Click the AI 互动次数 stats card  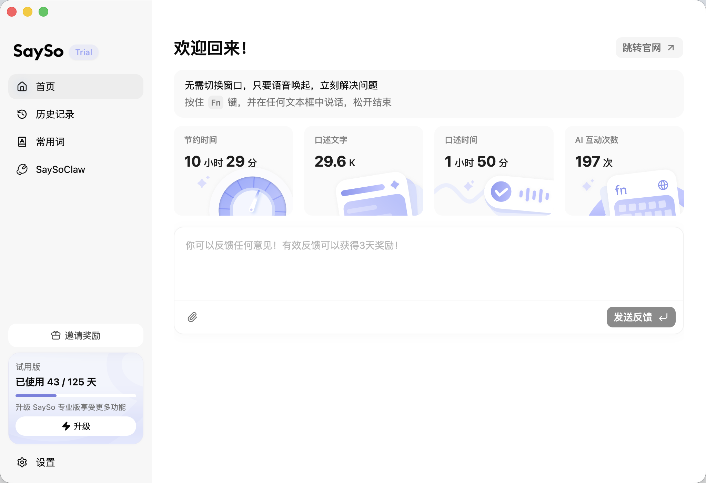point(624,171)
